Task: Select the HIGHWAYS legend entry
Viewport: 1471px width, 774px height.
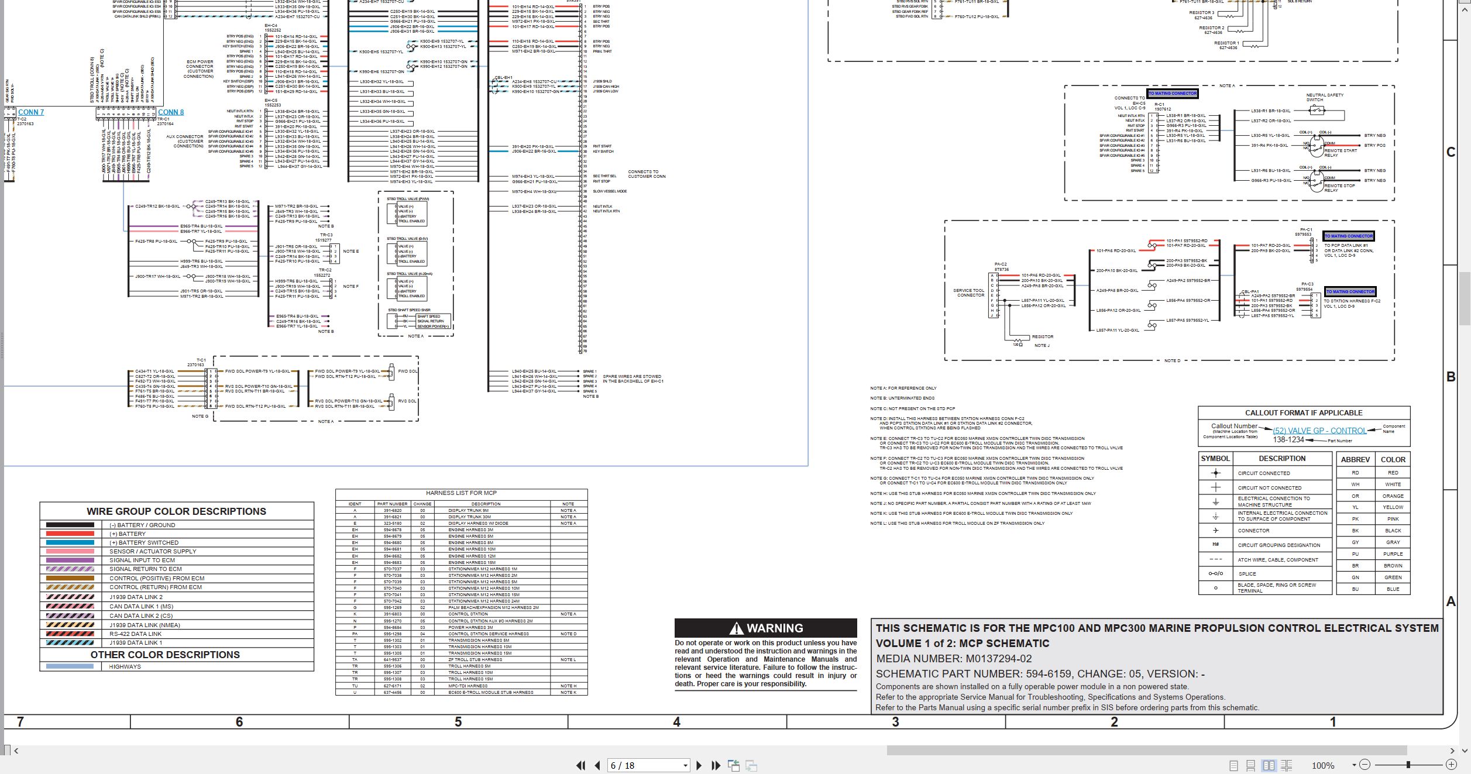Action: click(x=177, y=666)
